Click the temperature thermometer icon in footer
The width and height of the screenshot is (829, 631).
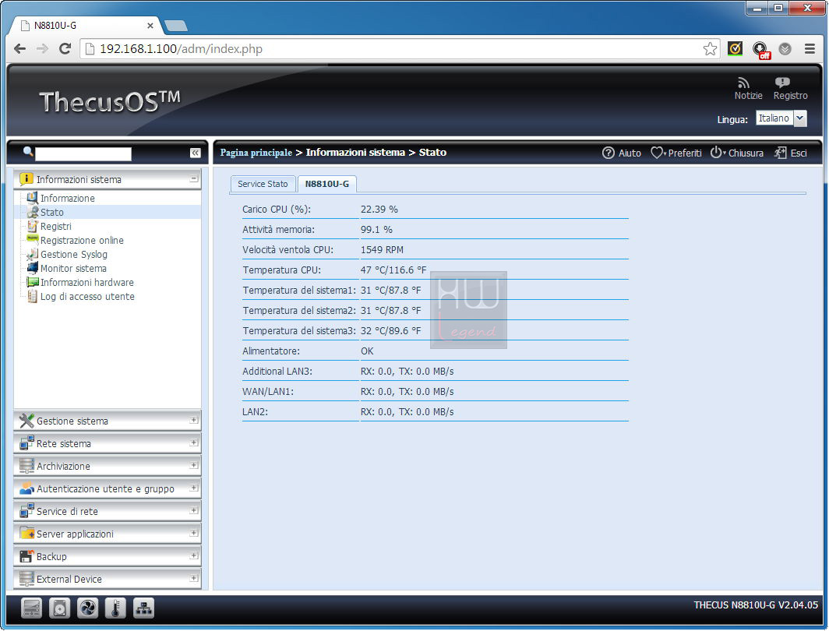pyautogui.click(x=115, y=608)
